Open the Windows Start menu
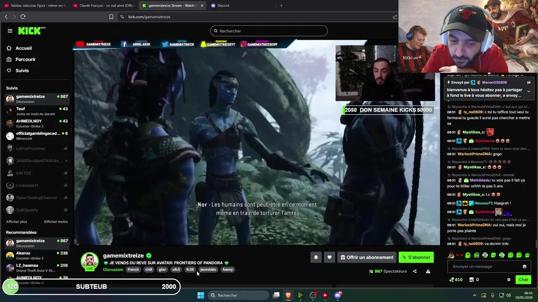 click(x=200, y=295)
